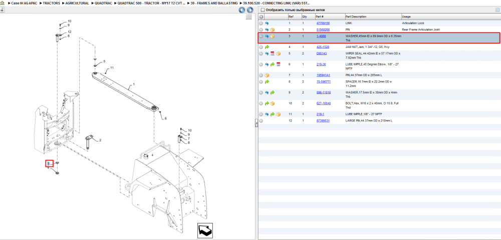The height and width of the screenshot is (240, 501).
Task: Open part number 70-5967T1 link
Action: pos(323,82)
